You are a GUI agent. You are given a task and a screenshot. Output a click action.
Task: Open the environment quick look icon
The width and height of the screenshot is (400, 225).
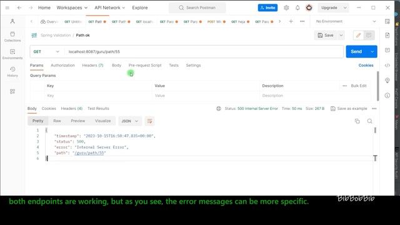pyautogui.click(x=387, y=21)
